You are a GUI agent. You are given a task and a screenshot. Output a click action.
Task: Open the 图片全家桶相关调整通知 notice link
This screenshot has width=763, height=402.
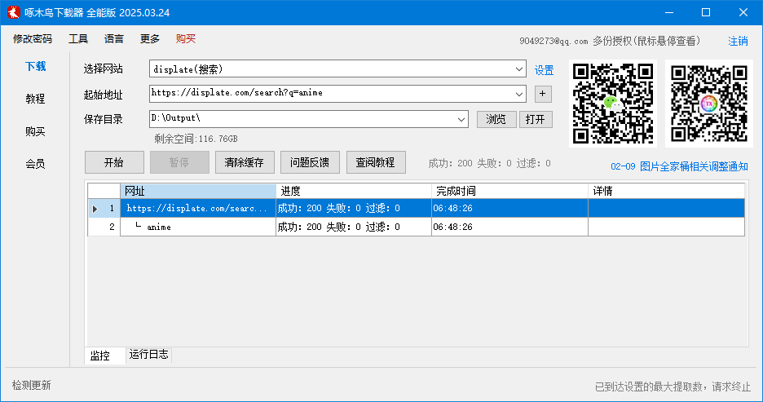[x=679, y=166]
